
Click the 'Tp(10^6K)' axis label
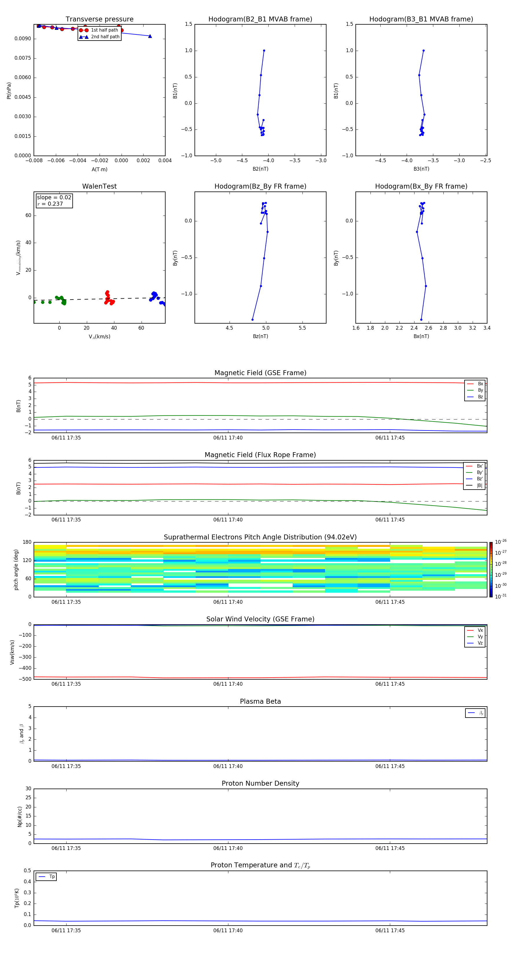(x=17, y=898)
